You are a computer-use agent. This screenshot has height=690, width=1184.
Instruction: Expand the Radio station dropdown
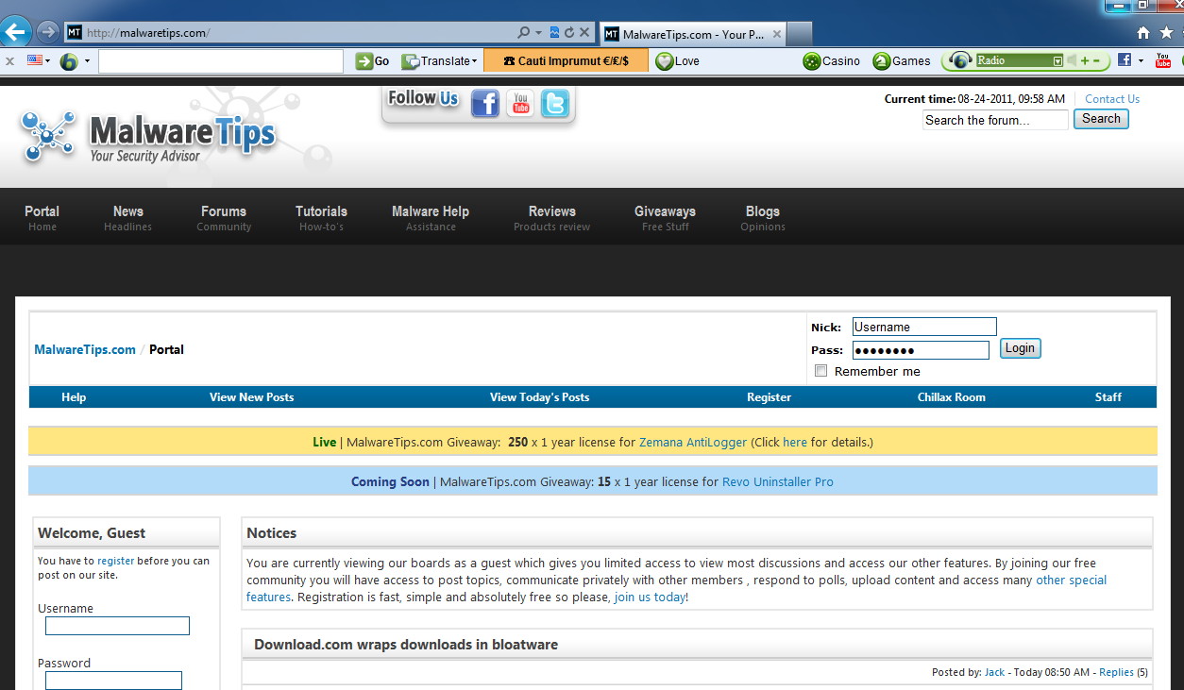click(x=1057, y=61)
